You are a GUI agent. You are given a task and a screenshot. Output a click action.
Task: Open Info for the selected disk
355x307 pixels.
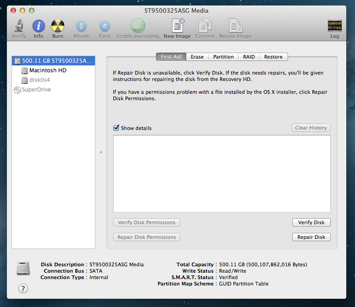point(39,26)
